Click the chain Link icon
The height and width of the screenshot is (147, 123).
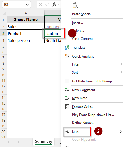point(67,131)
